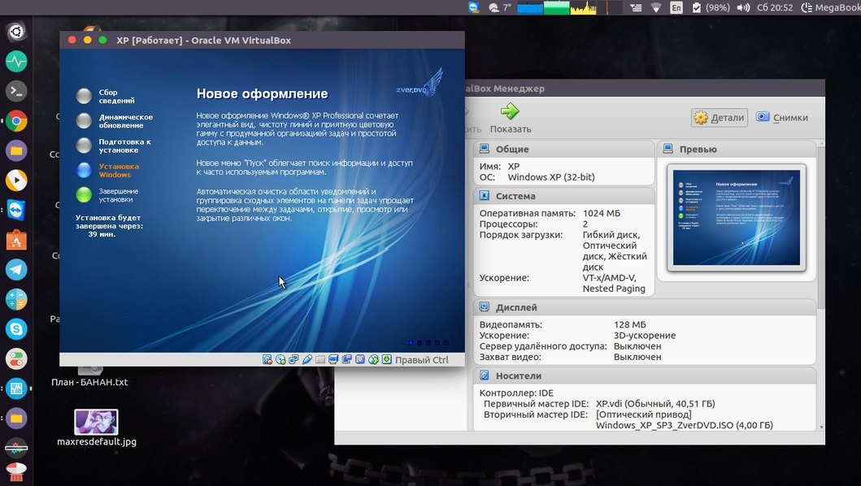Click the TeamViewer tray icon in top panel
861x486 pixels.
point(474,7)
